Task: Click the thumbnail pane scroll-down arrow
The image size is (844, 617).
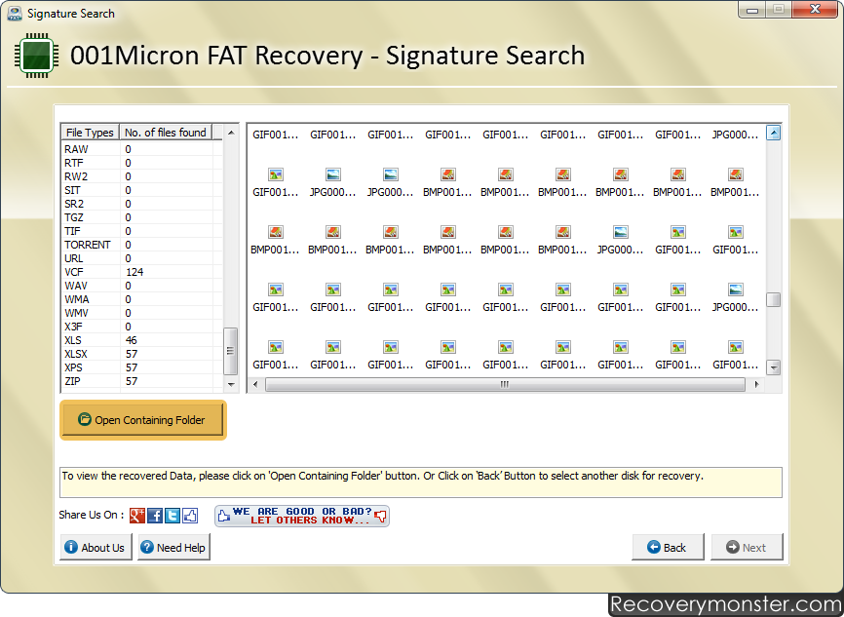Action: click(x=774, y=367)
